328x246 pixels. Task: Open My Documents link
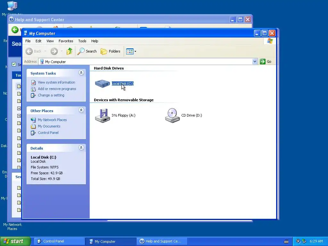point(49,126)
